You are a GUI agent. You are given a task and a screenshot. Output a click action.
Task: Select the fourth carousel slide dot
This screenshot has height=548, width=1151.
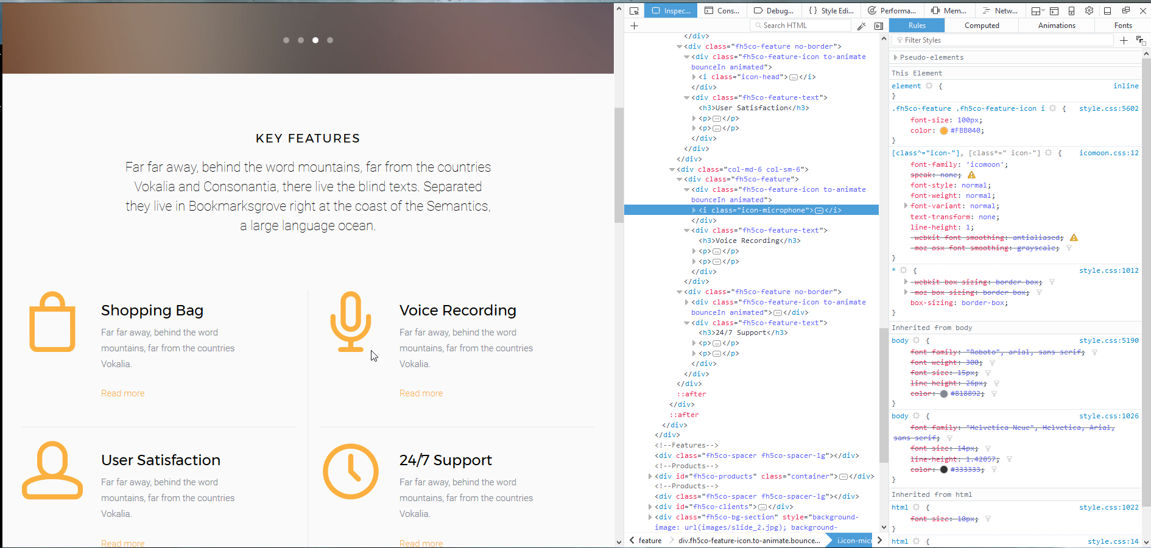(330, 40)
